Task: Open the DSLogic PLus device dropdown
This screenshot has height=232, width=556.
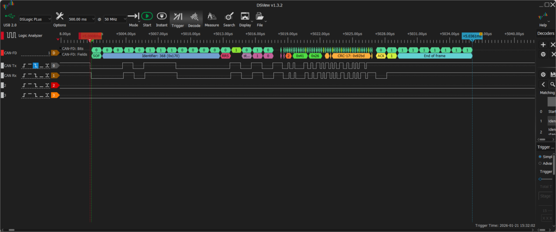Action: click(x=35, y=19)
